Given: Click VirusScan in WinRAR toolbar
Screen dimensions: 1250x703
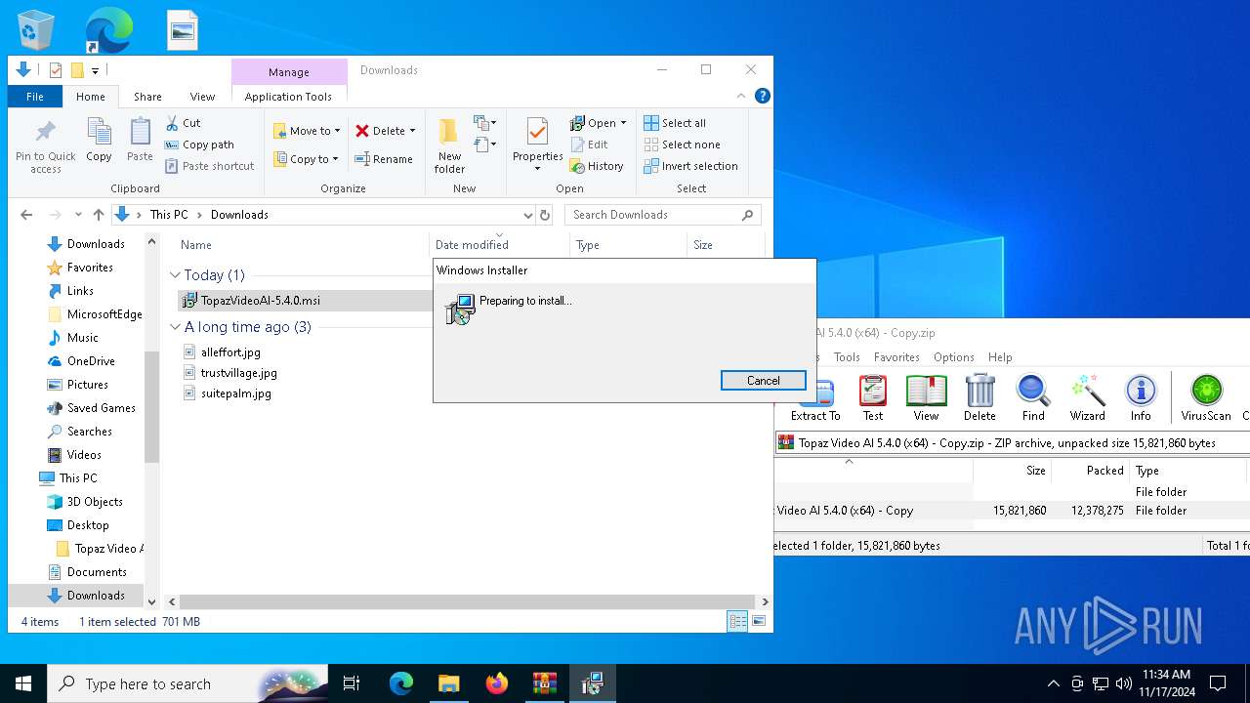Looking at the screenshot, I should [1206, 397].
